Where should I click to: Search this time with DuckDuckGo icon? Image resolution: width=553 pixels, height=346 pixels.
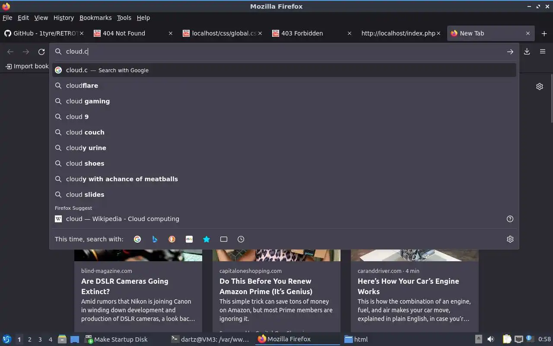pyautogui.click(x=172, y=239)
